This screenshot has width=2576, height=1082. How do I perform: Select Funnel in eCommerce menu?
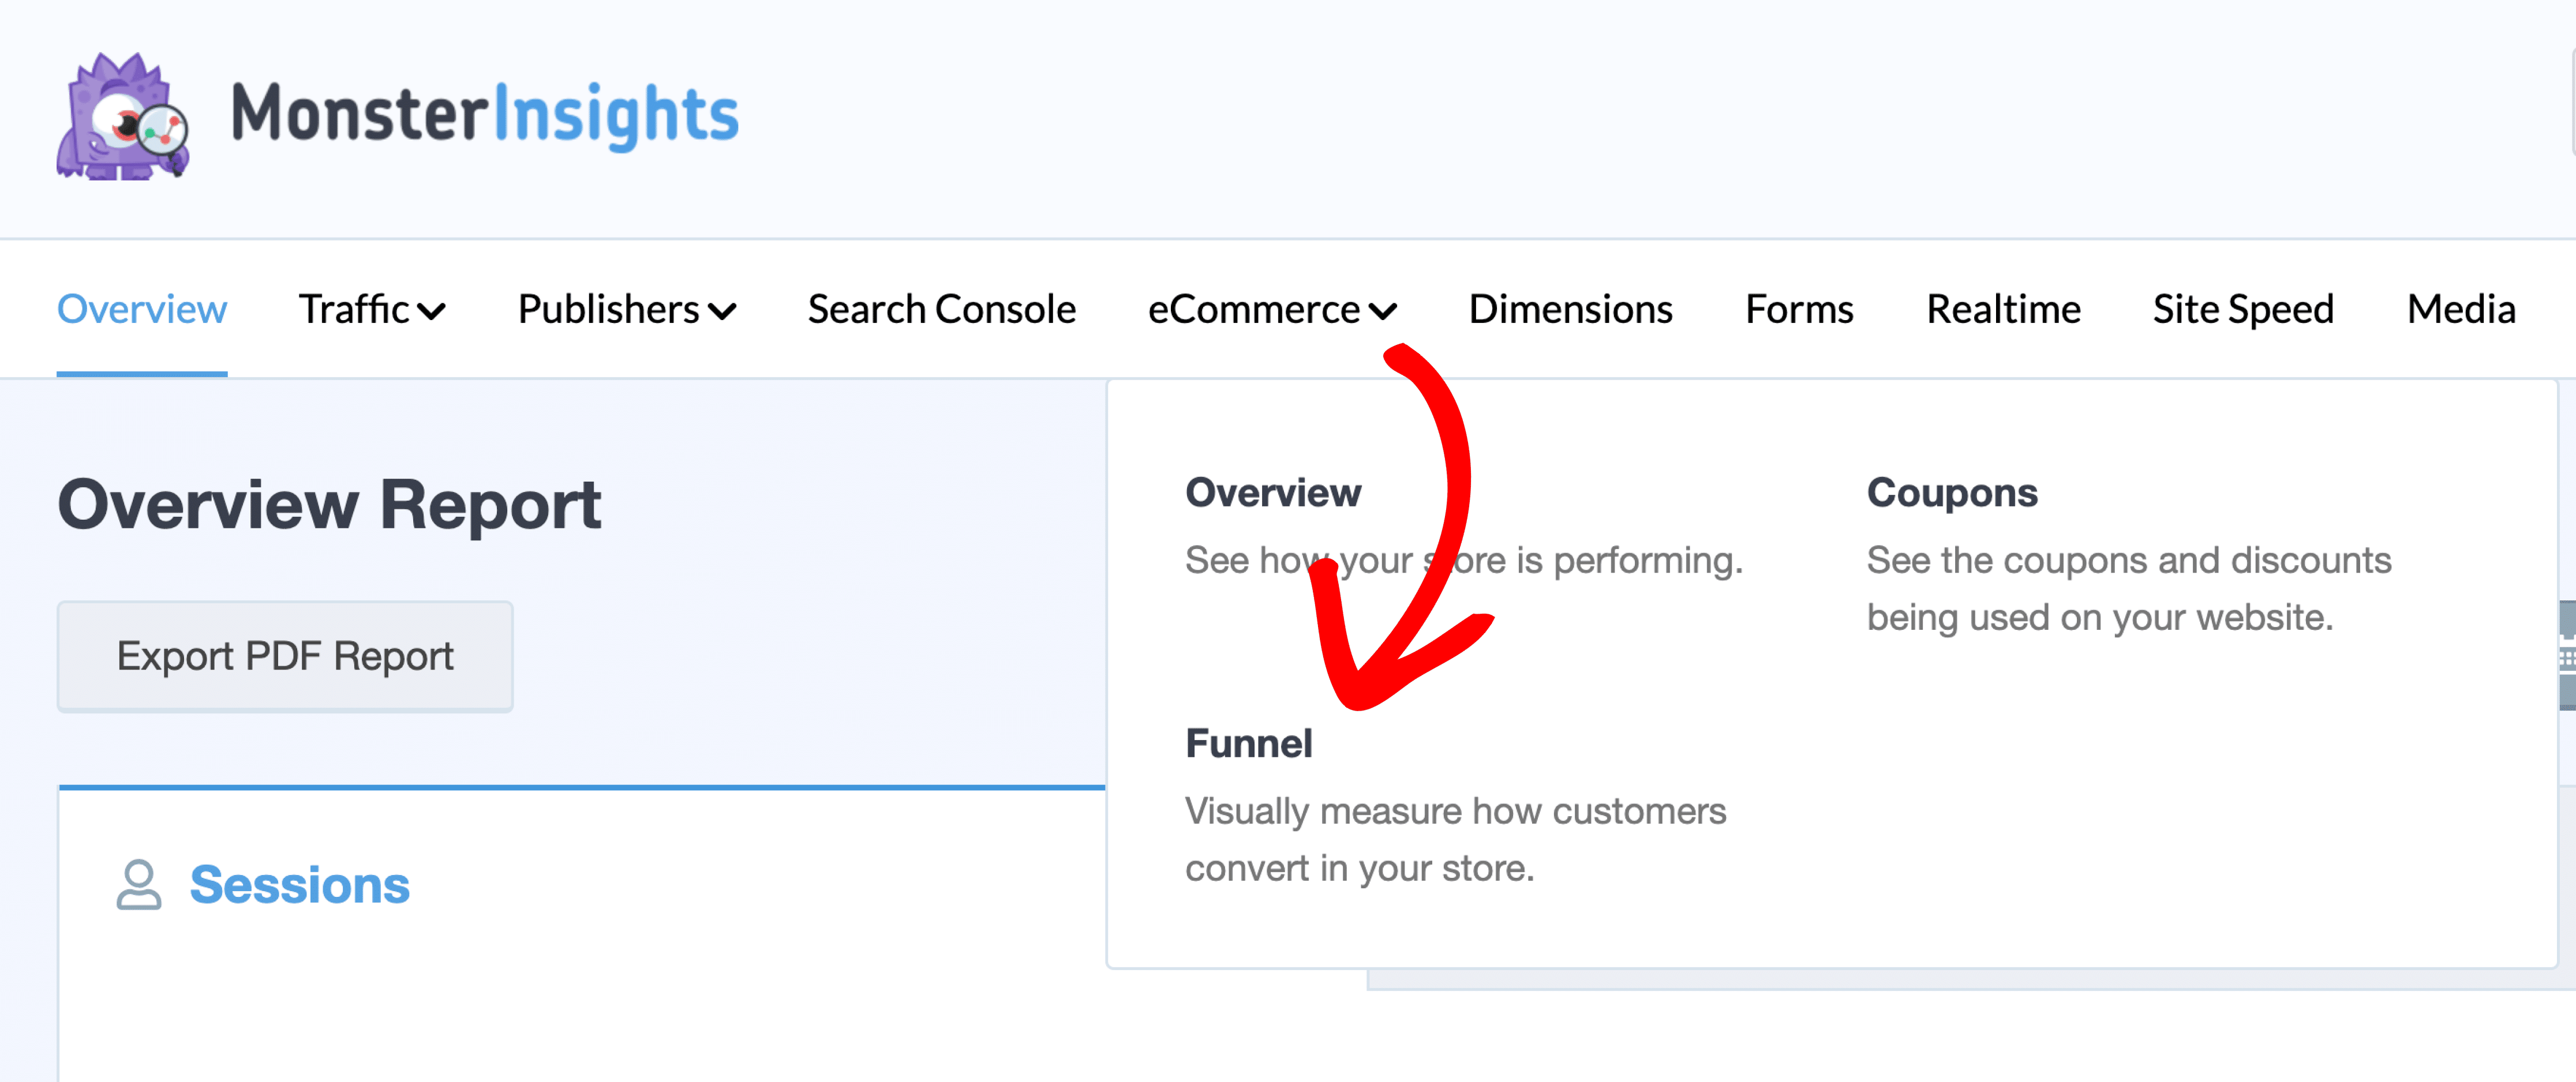1248,743
